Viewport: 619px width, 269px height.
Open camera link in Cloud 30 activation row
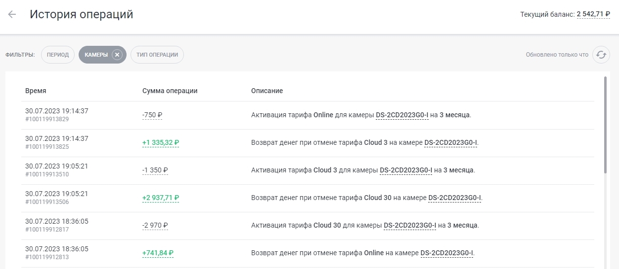[410, 226]
